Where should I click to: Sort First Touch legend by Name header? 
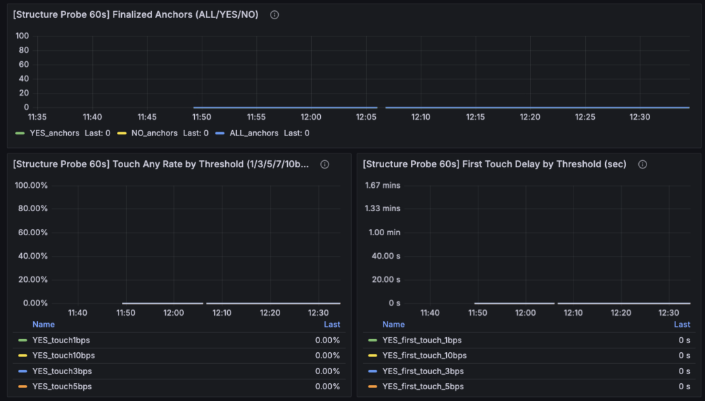tap(394, 325)
